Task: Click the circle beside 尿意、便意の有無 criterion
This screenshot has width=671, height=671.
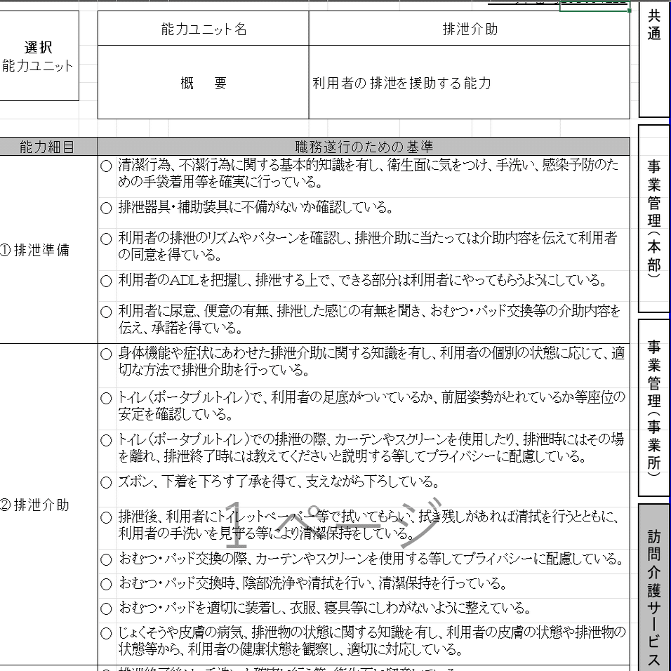Action: click(x=106, y=312)
